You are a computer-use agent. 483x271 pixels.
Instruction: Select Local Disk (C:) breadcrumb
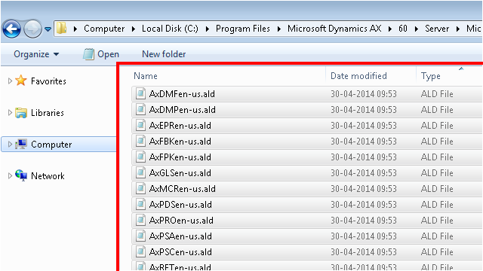(170, 29)
